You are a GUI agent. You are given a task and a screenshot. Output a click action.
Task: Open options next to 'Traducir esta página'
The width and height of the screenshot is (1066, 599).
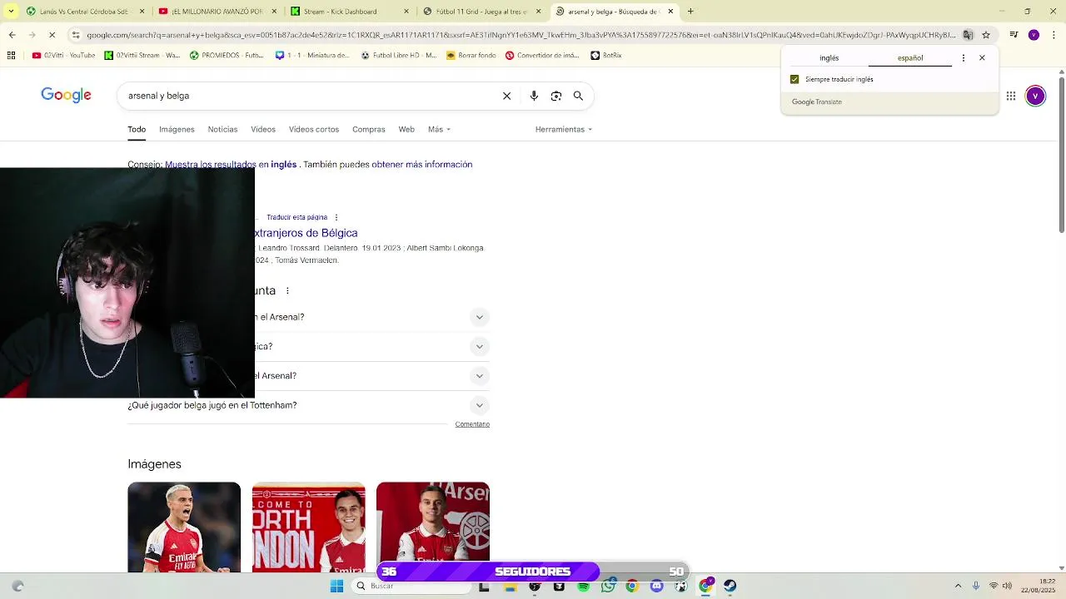point(336,217)
